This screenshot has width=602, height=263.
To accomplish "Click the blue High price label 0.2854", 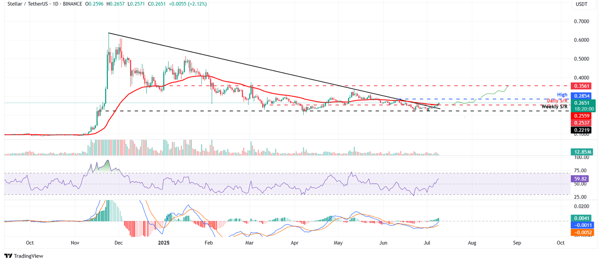I will click(x=580, y=95).
